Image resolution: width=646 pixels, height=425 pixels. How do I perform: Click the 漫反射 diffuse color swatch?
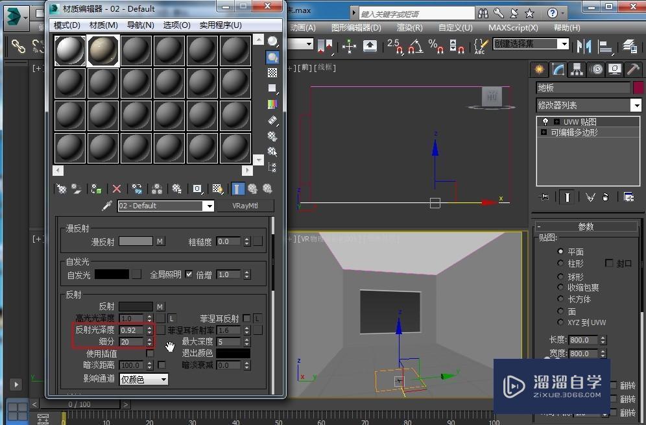coord(136,241)
